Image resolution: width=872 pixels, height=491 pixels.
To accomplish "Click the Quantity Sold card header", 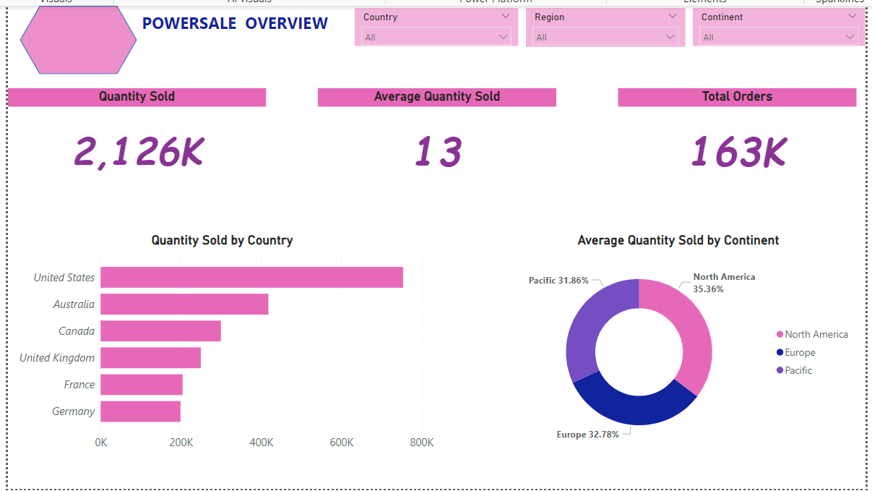I will click(137, 97).
